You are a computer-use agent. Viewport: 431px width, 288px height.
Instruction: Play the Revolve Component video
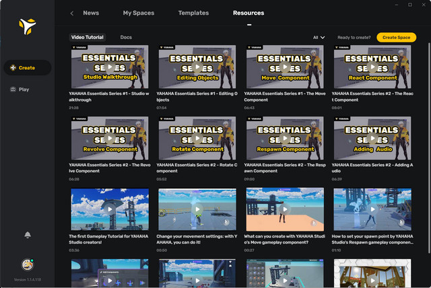point(110,138)
